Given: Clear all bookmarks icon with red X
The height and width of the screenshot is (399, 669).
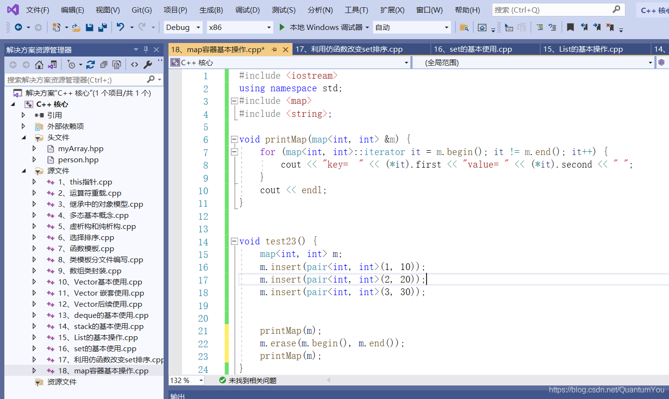Looking at the screenshot, I should tap(610, 28).
